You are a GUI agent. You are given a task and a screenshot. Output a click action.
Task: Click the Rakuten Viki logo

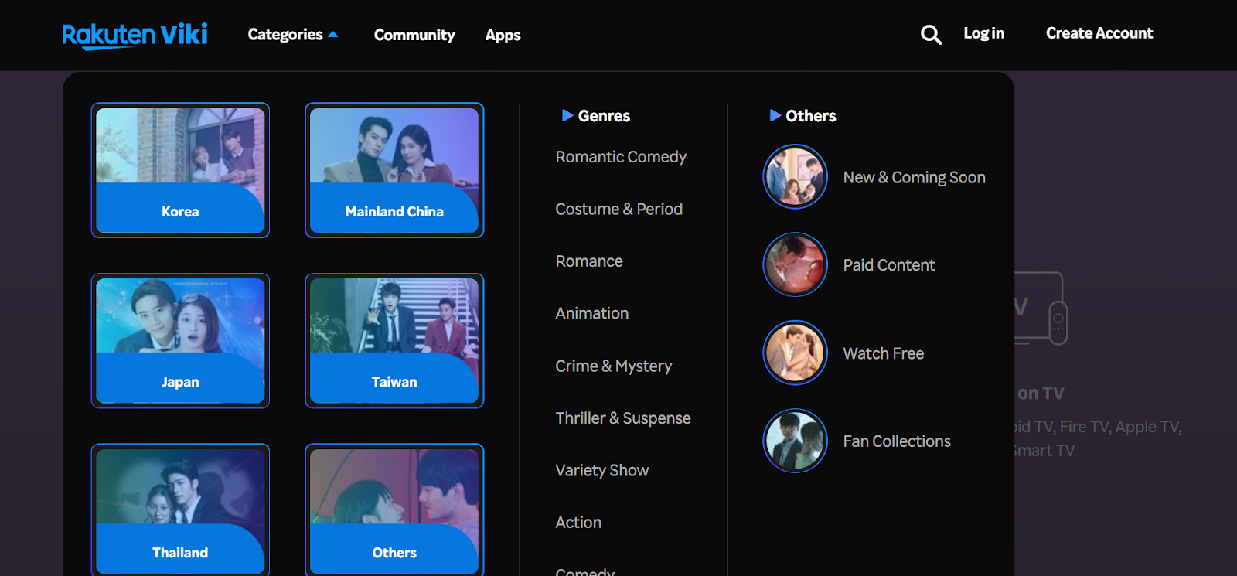135,35
